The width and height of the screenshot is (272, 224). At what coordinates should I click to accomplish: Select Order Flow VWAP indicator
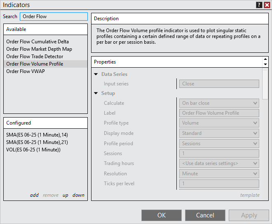pos(26,71)
